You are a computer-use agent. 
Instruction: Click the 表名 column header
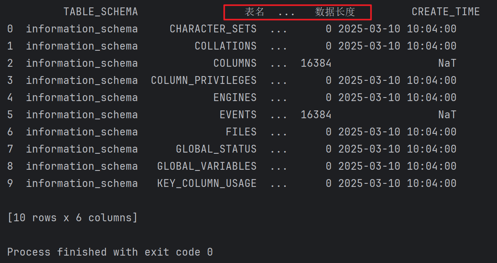(255, 12)
